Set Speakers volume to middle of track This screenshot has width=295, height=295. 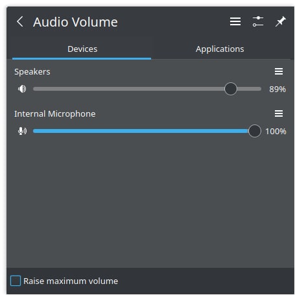[147, 89]
